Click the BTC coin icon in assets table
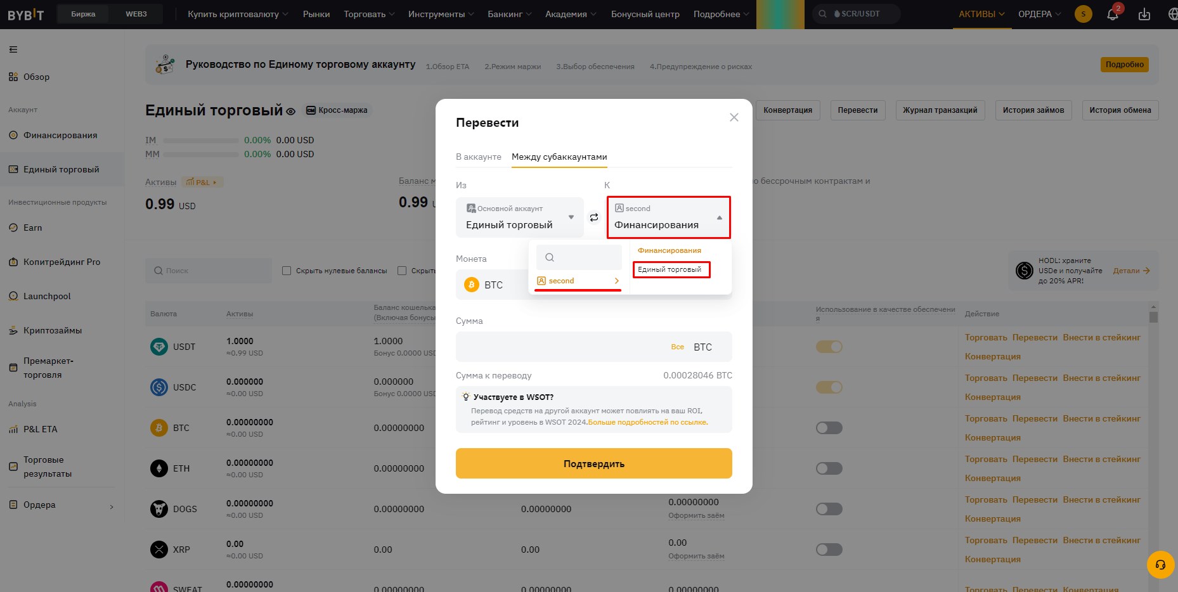Screen dimensions: 1178x592 pos(159,428)
